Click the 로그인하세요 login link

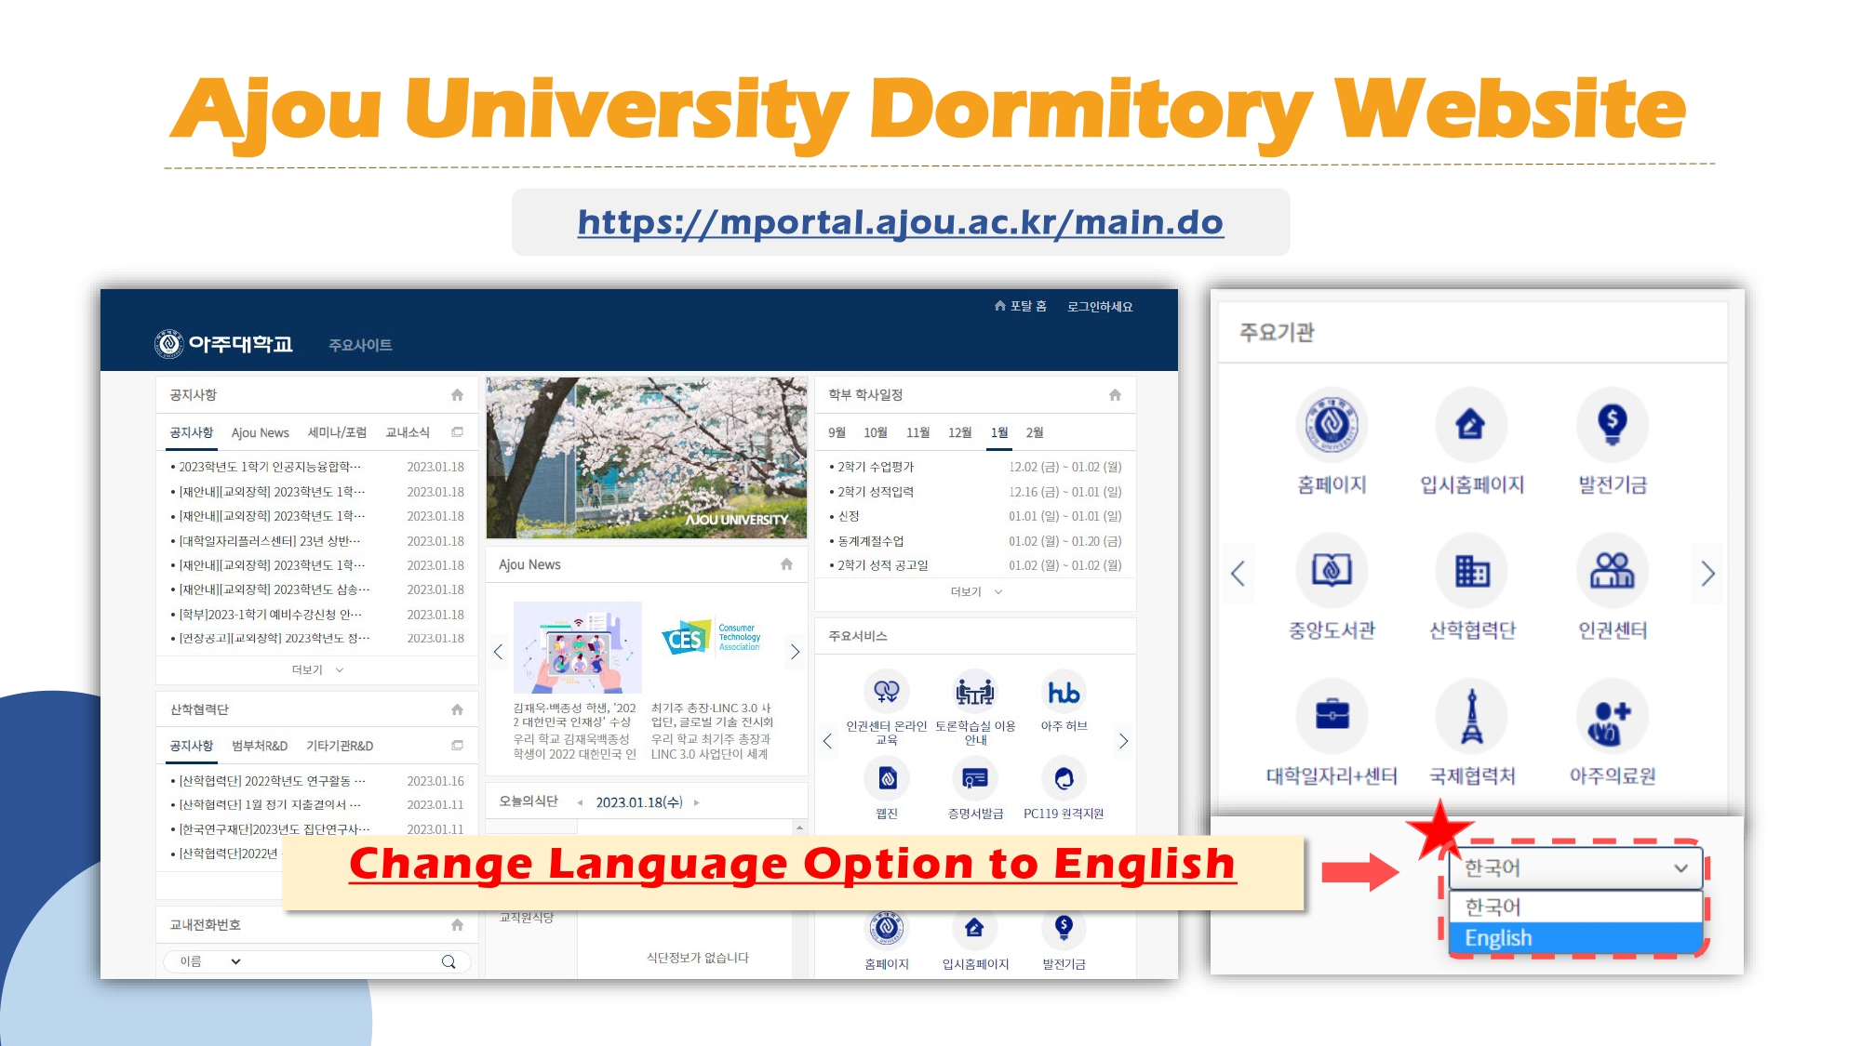(x=1100, y=307)
